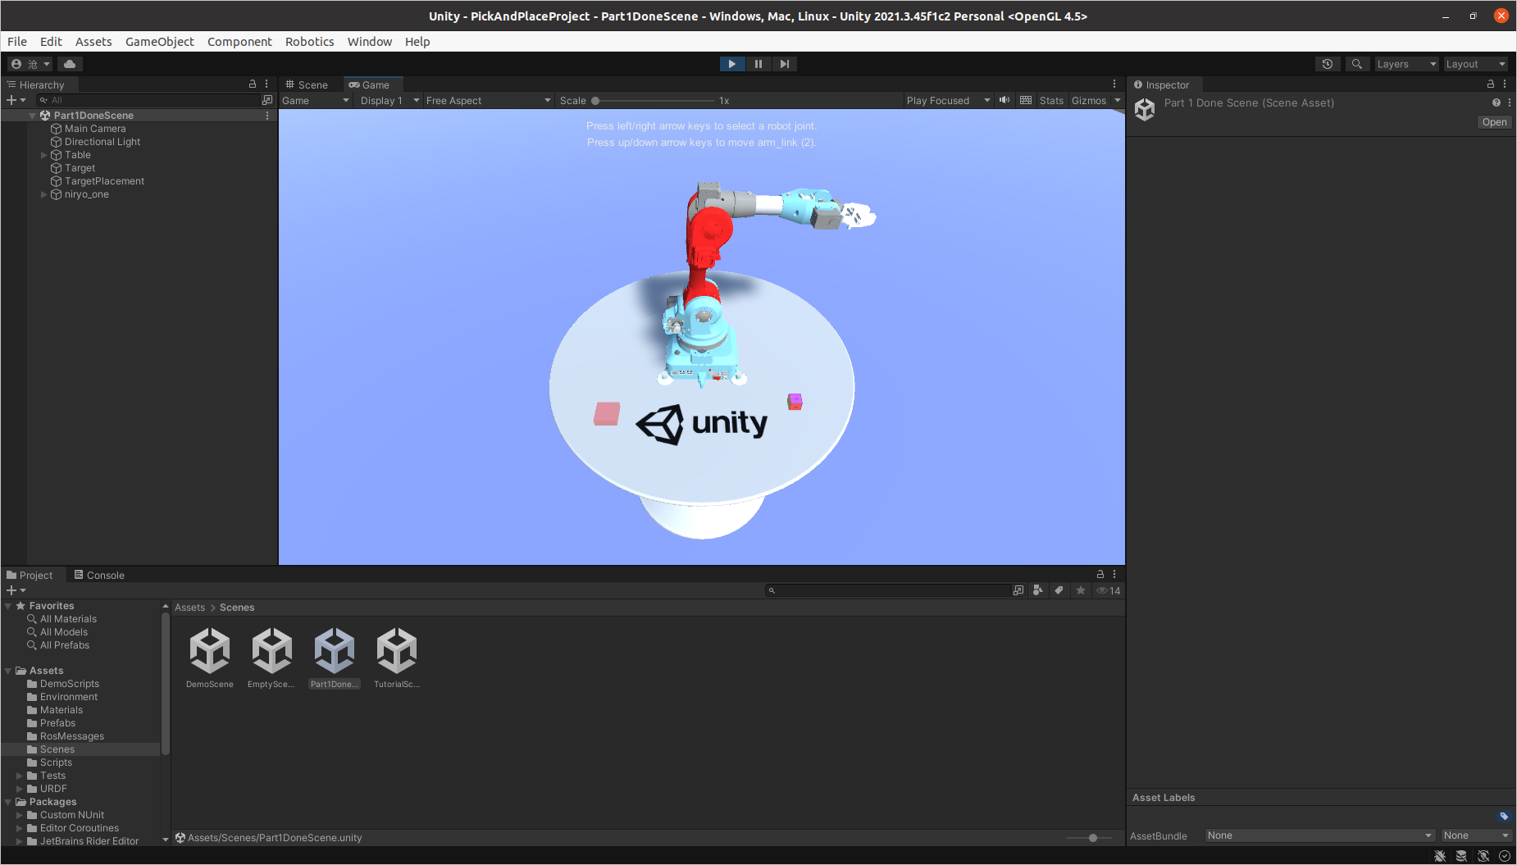The height and width of the screenshot is (865, 1517).
Task: Open the AssetBundle None dropdown
Action: [1319, 835]
